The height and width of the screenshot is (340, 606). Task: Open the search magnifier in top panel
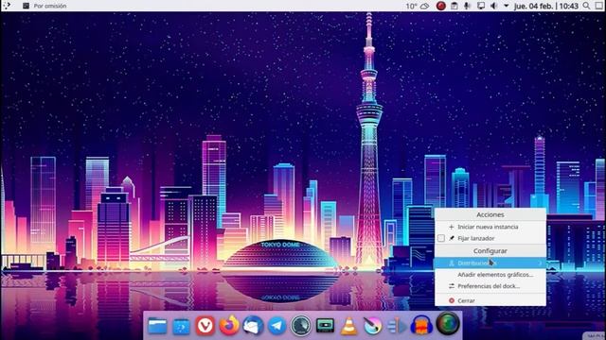586,6
